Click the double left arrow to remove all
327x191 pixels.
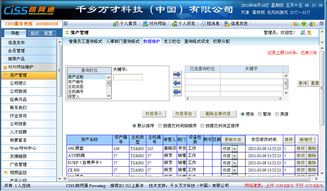point(176,92)
